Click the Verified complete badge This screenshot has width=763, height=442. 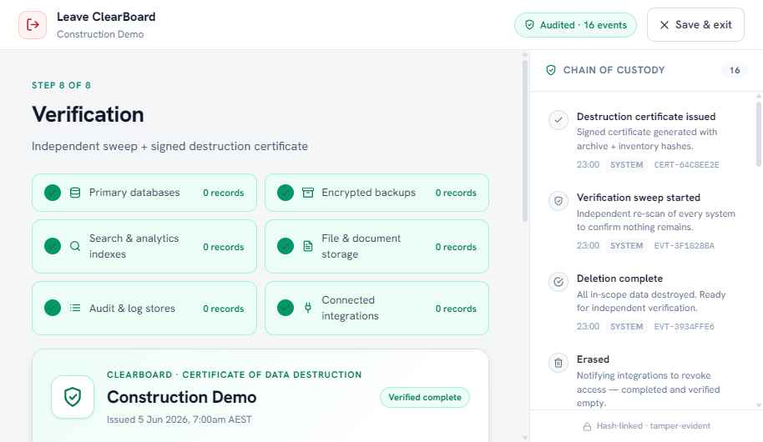click(425, 397)
